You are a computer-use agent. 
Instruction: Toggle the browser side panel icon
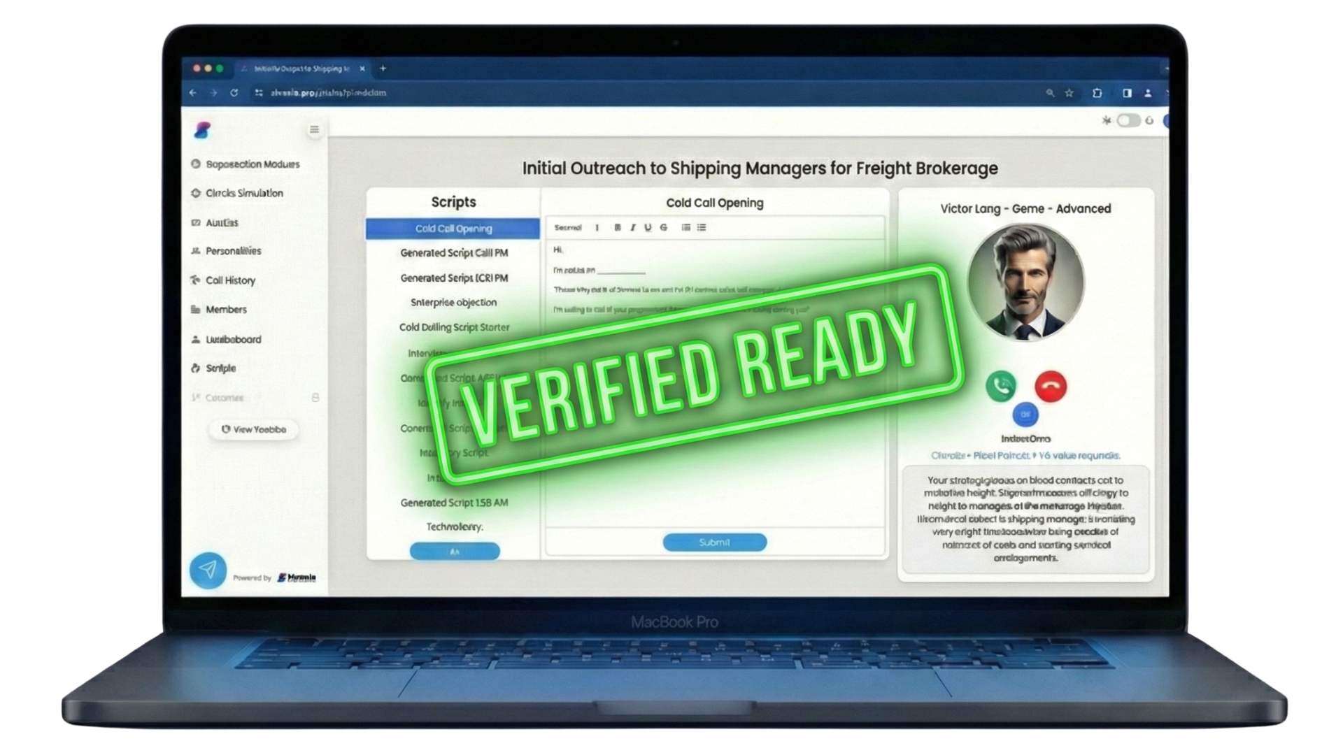click(x=1128, y=92)
